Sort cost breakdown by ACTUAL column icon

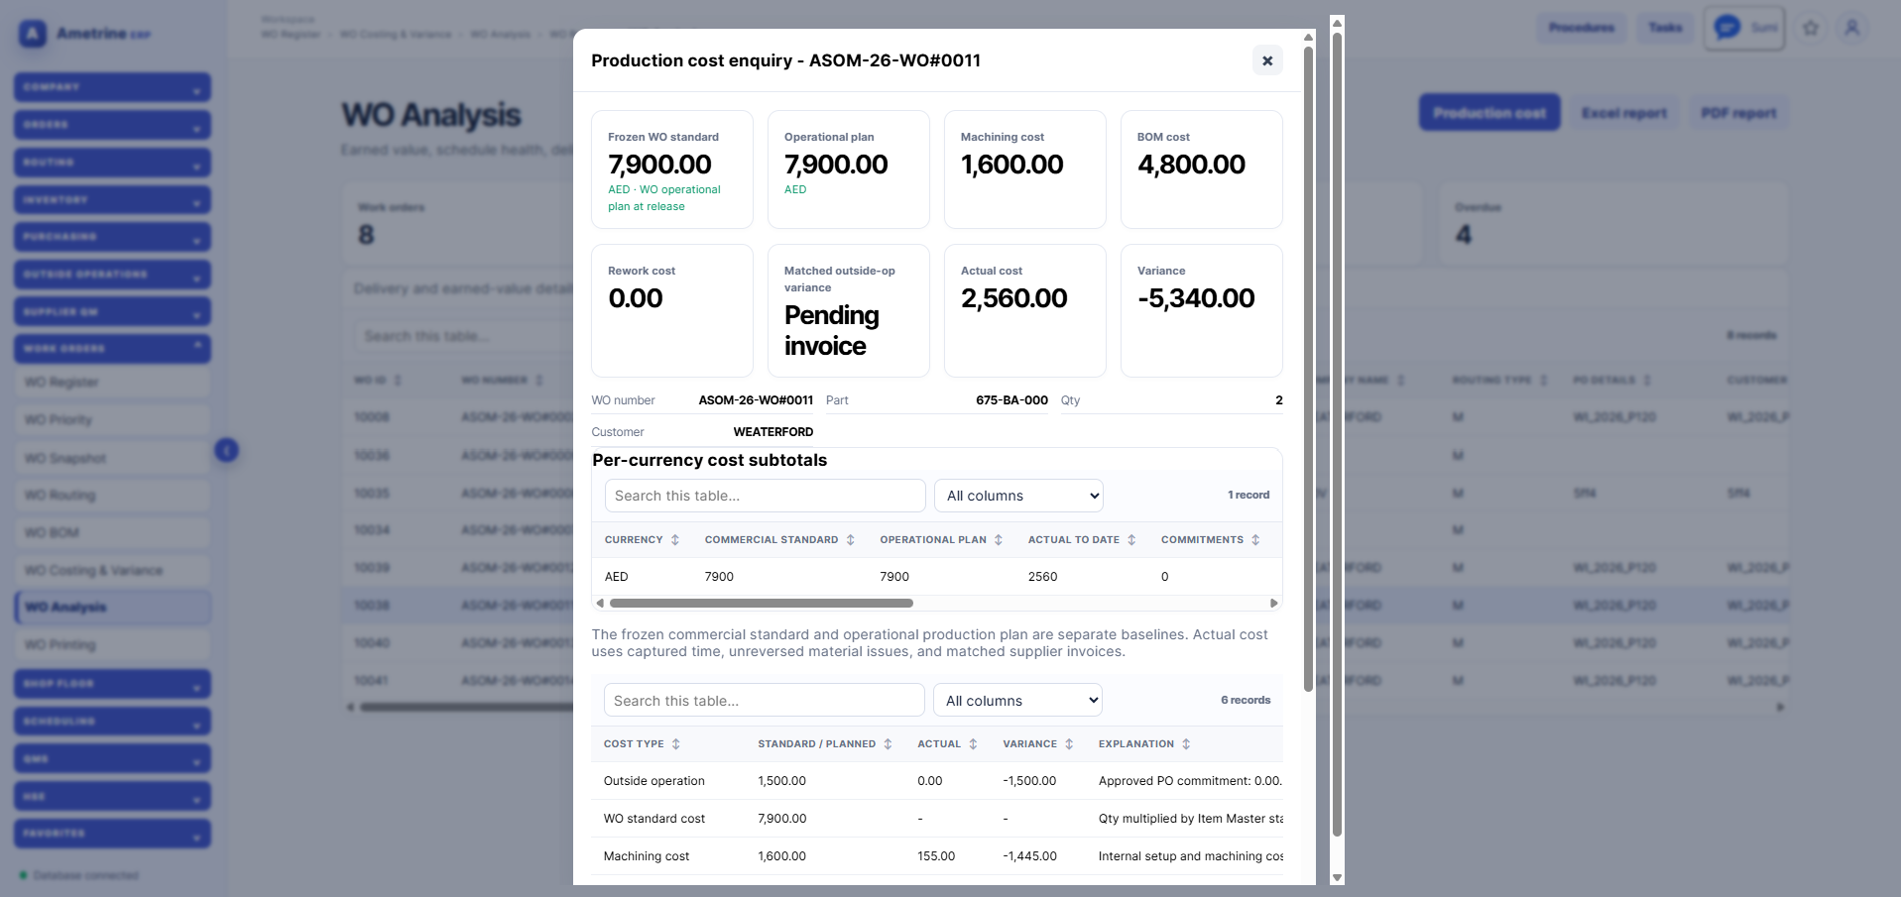[x=973, y=744]
